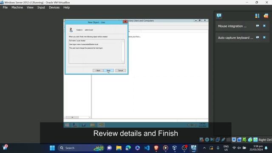Viewport: 272px width, 153px height.
Task: Select Active Directory Users and Computers taskbar icon
Action: coord(101,125)
